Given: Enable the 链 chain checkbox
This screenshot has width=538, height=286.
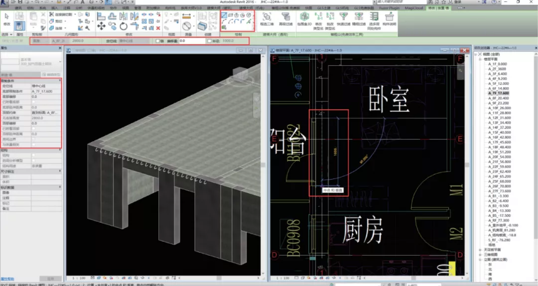Looking at the screenshot, I should point(159,41).
